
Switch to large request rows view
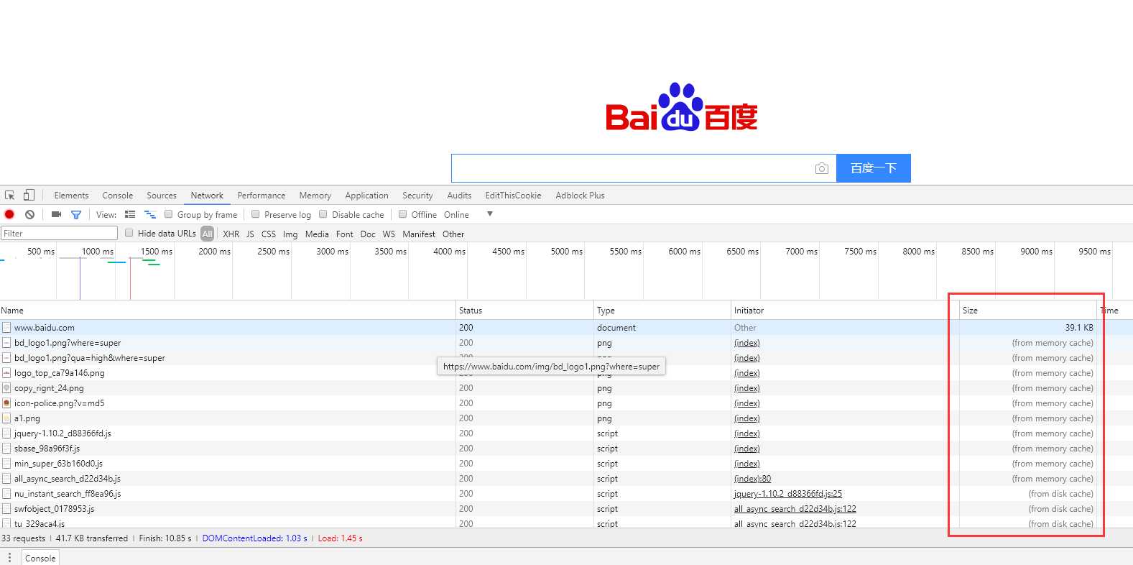[130, 214]
